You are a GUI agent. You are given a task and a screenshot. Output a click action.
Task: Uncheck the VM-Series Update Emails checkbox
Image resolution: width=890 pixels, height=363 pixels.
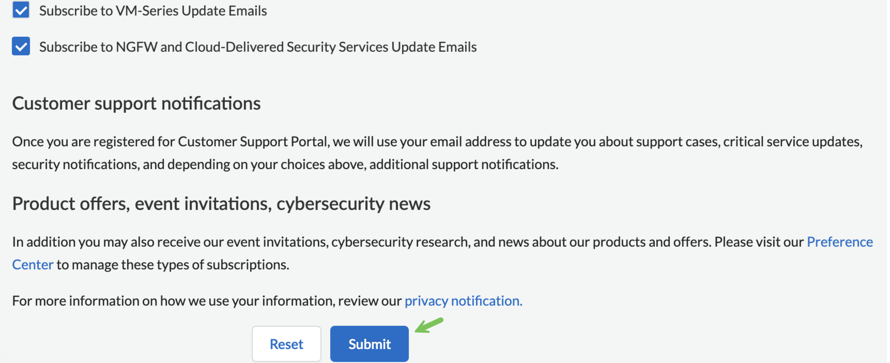click(x=21, y=10)
